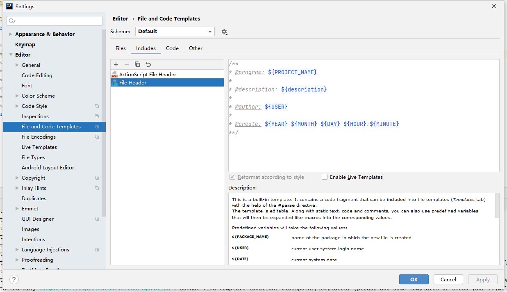Expand the General node arrow
Viewport: 507px width, 292px height.
click(17, 65)
